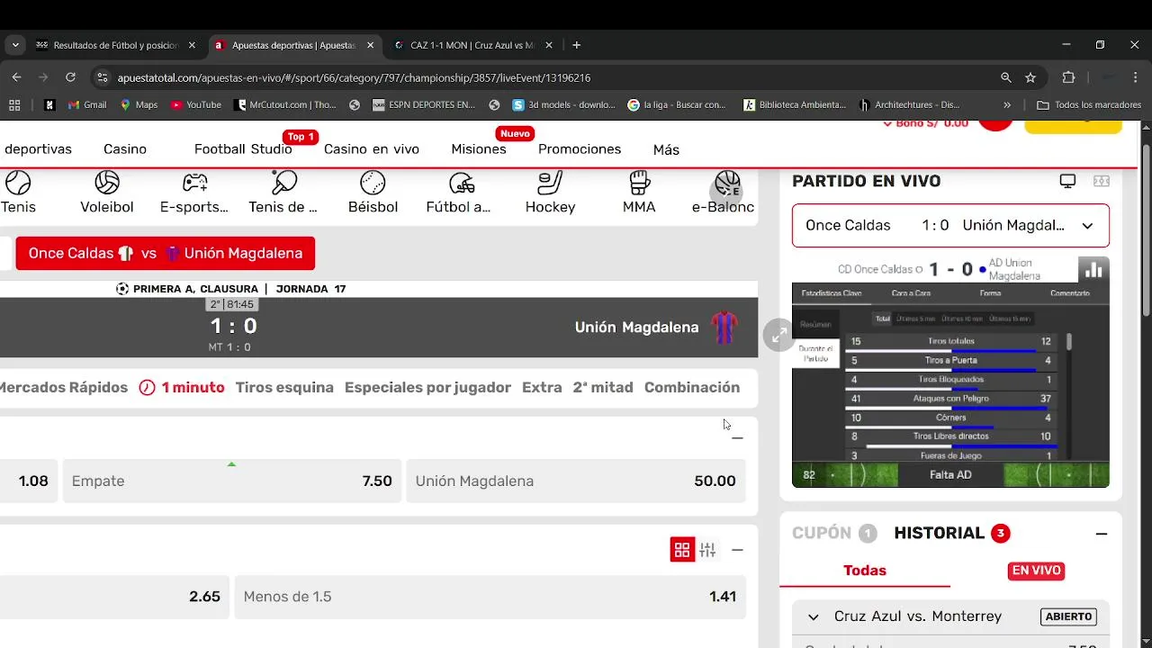
Task: Collapse the coupon and history panel
Action: pos(1101,534)
